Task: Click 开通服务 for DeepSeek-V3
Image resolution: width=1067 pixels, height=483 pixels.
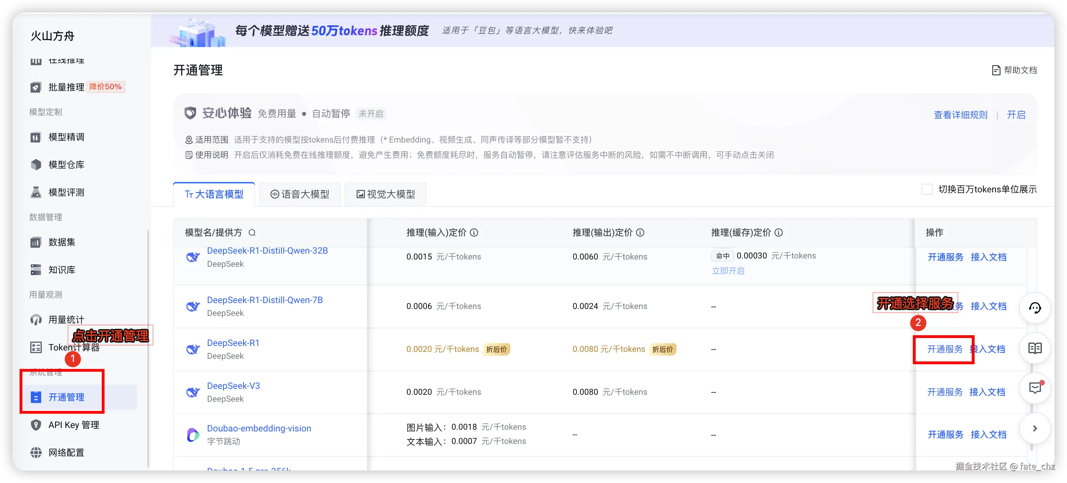Action: 945,392
